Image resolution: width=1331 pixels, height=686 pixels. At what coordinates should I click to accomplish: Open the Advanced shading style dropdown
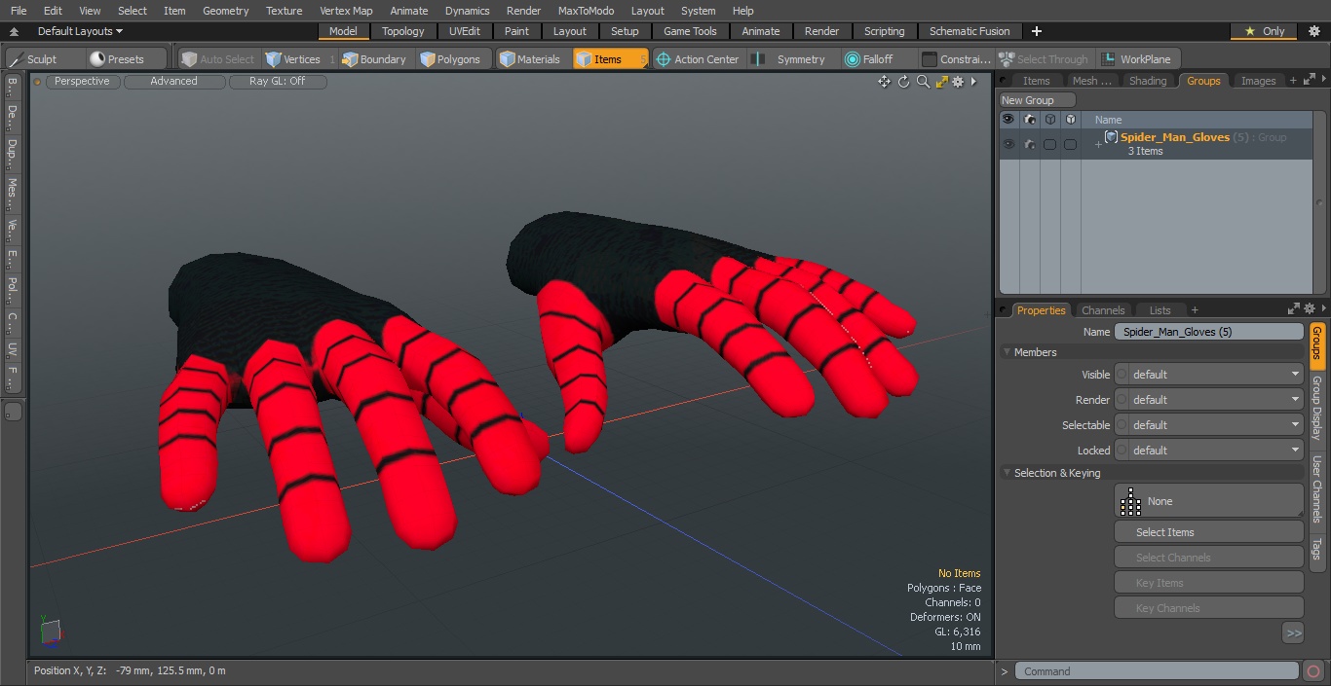(x=173, y=82)
